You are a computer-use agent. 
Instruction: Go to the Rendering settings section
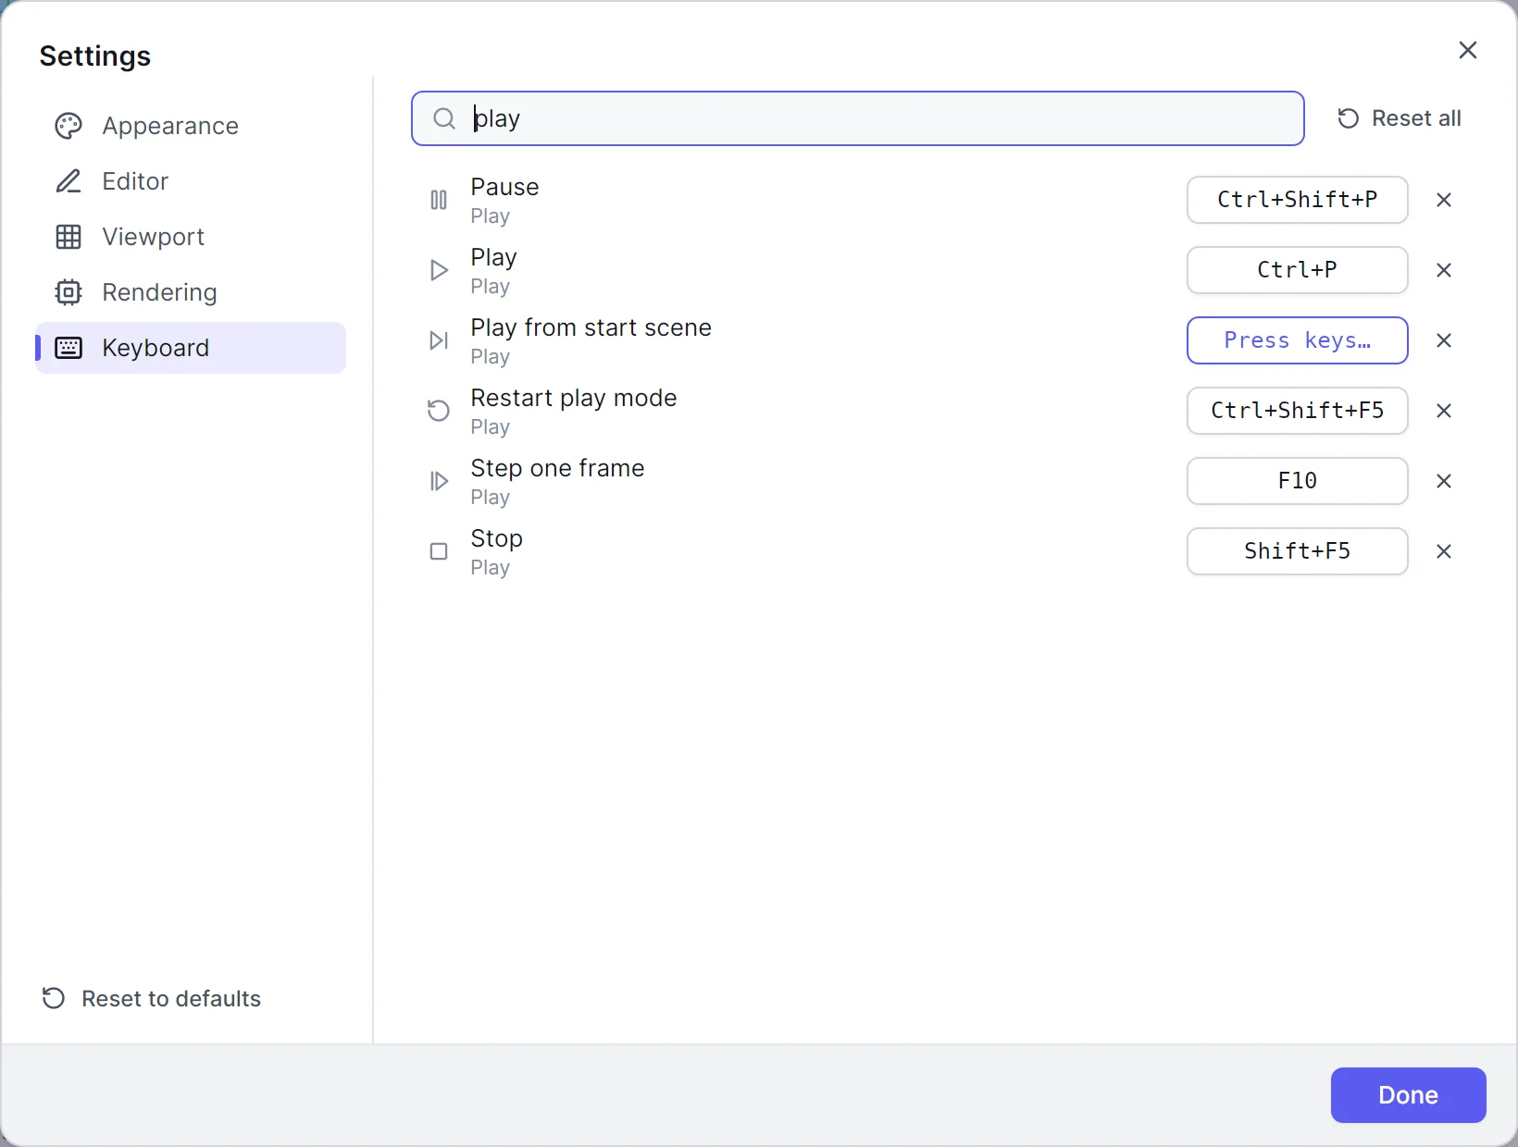pyautogui.click(x=191, y=292)
